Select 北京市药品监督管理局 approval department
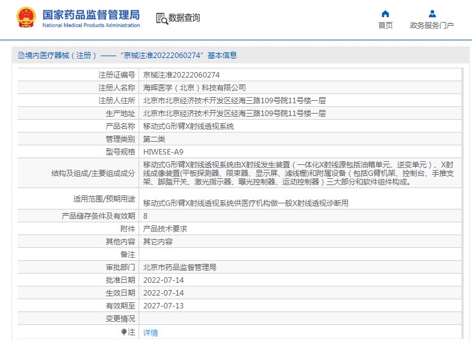 (x=180, y=267)
